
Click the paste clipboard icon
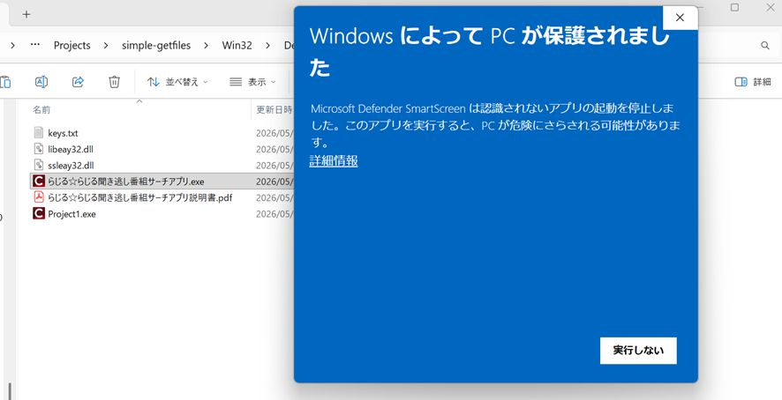click(x=5, y=82)
